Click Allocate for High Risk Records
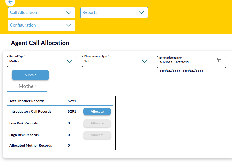This screenshot has width=232, height=162. point(97,135)
